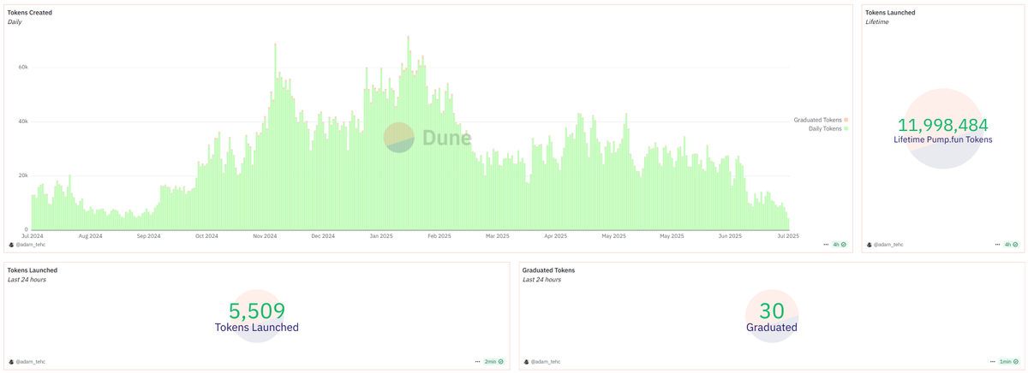Click adam_tehc avatar in Graduated Tokens panel
The height and width of the screenshot is (373, 1028).
pyautogui.click(x=527, y=362)
